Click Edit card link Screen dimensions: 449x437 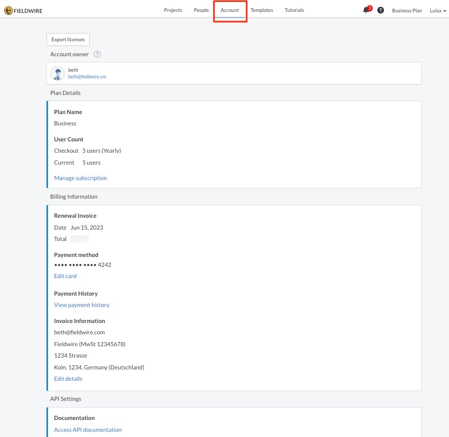[65, 276]
